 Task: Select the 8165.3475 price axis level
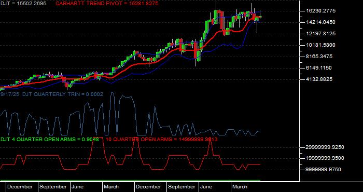pos(318,57)
